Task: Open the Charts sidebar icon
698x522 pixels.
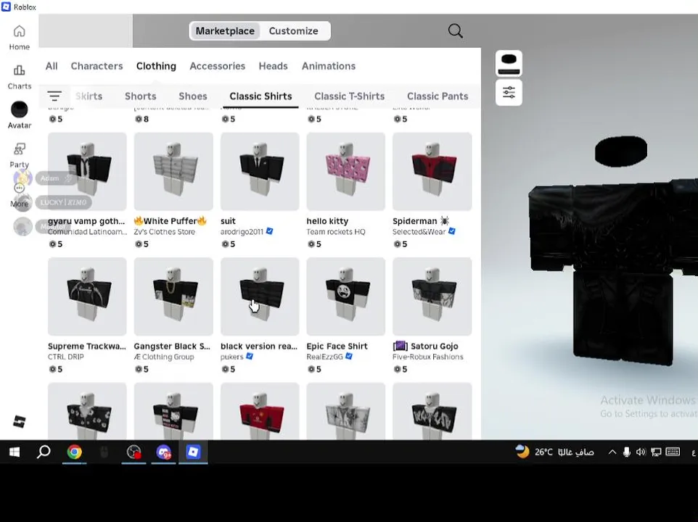Action: (19, 77)
